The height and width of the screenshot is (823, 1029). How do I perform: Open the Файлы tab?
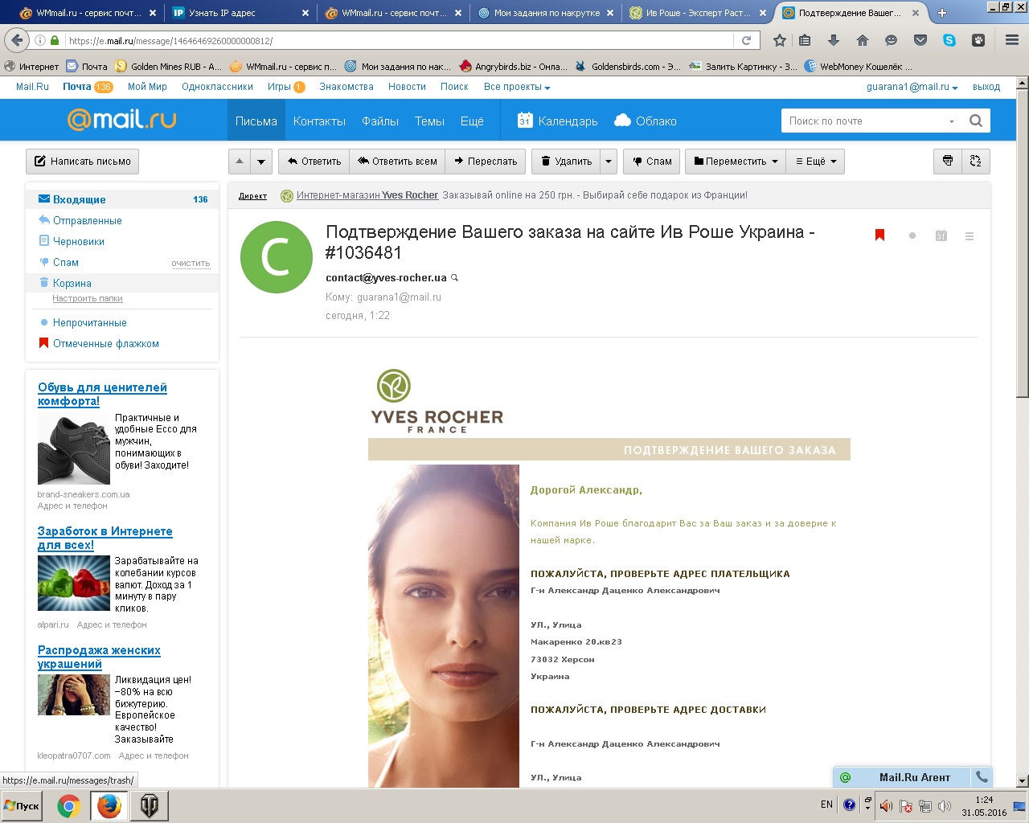(380, 121)
